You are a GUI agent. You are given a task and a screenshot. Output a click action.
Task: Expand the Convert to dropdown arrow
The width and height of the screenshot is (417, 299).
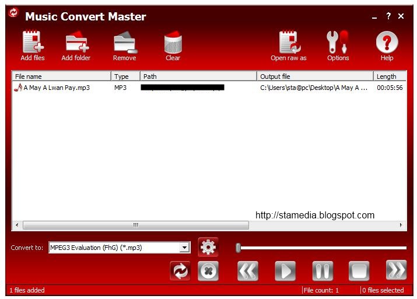coord(184,248)
